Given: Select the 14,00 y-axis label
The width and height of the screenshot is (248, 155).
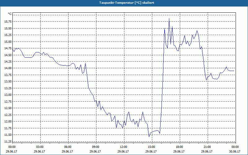Looking at the screenshot, I should click(8, 68).
